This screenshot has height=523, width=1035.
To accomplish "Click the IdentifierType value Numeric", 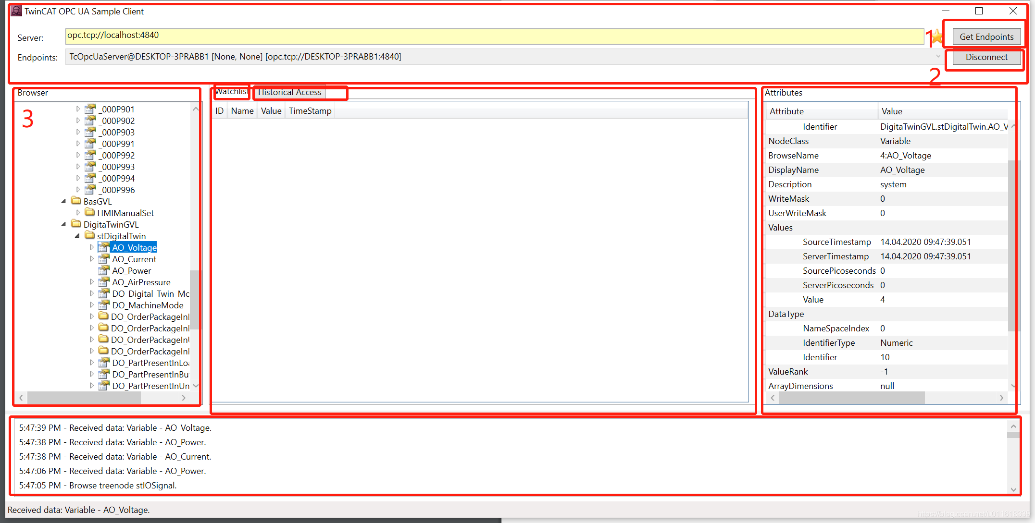I will (897, 342).
